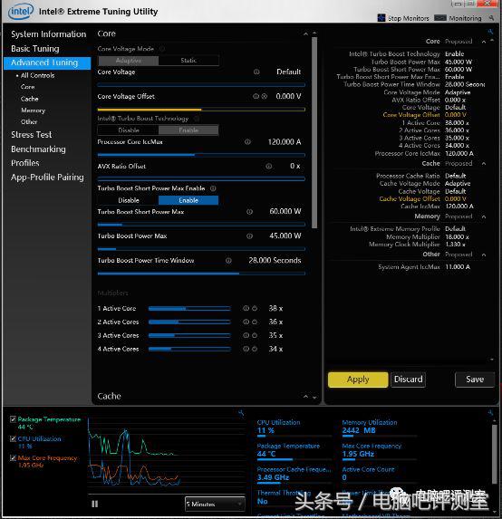Click wrench icon above the monitoring graph
Image resolution: width=502 pixels, height=519 pixels.
[x=241, y=413]
